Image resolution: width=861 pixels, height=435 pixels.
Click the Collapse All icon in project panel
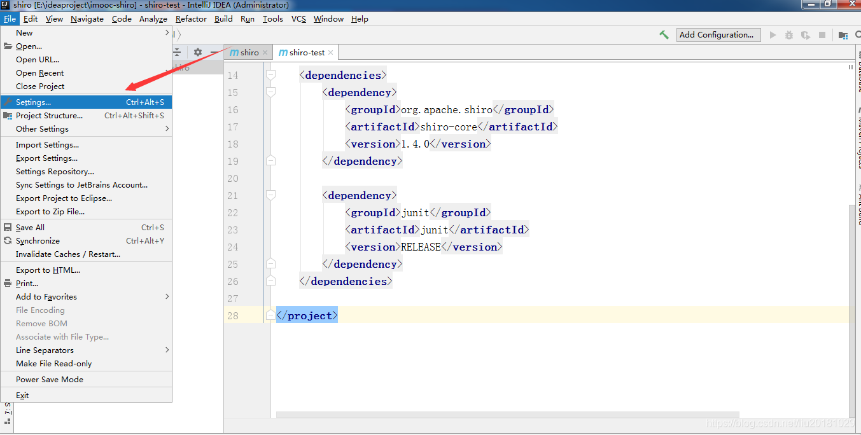pyautogui.click(x=178, y=52)
